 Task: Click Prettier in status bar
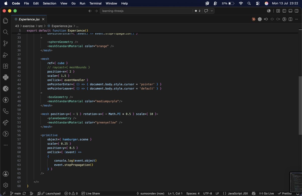click(285, 193)
